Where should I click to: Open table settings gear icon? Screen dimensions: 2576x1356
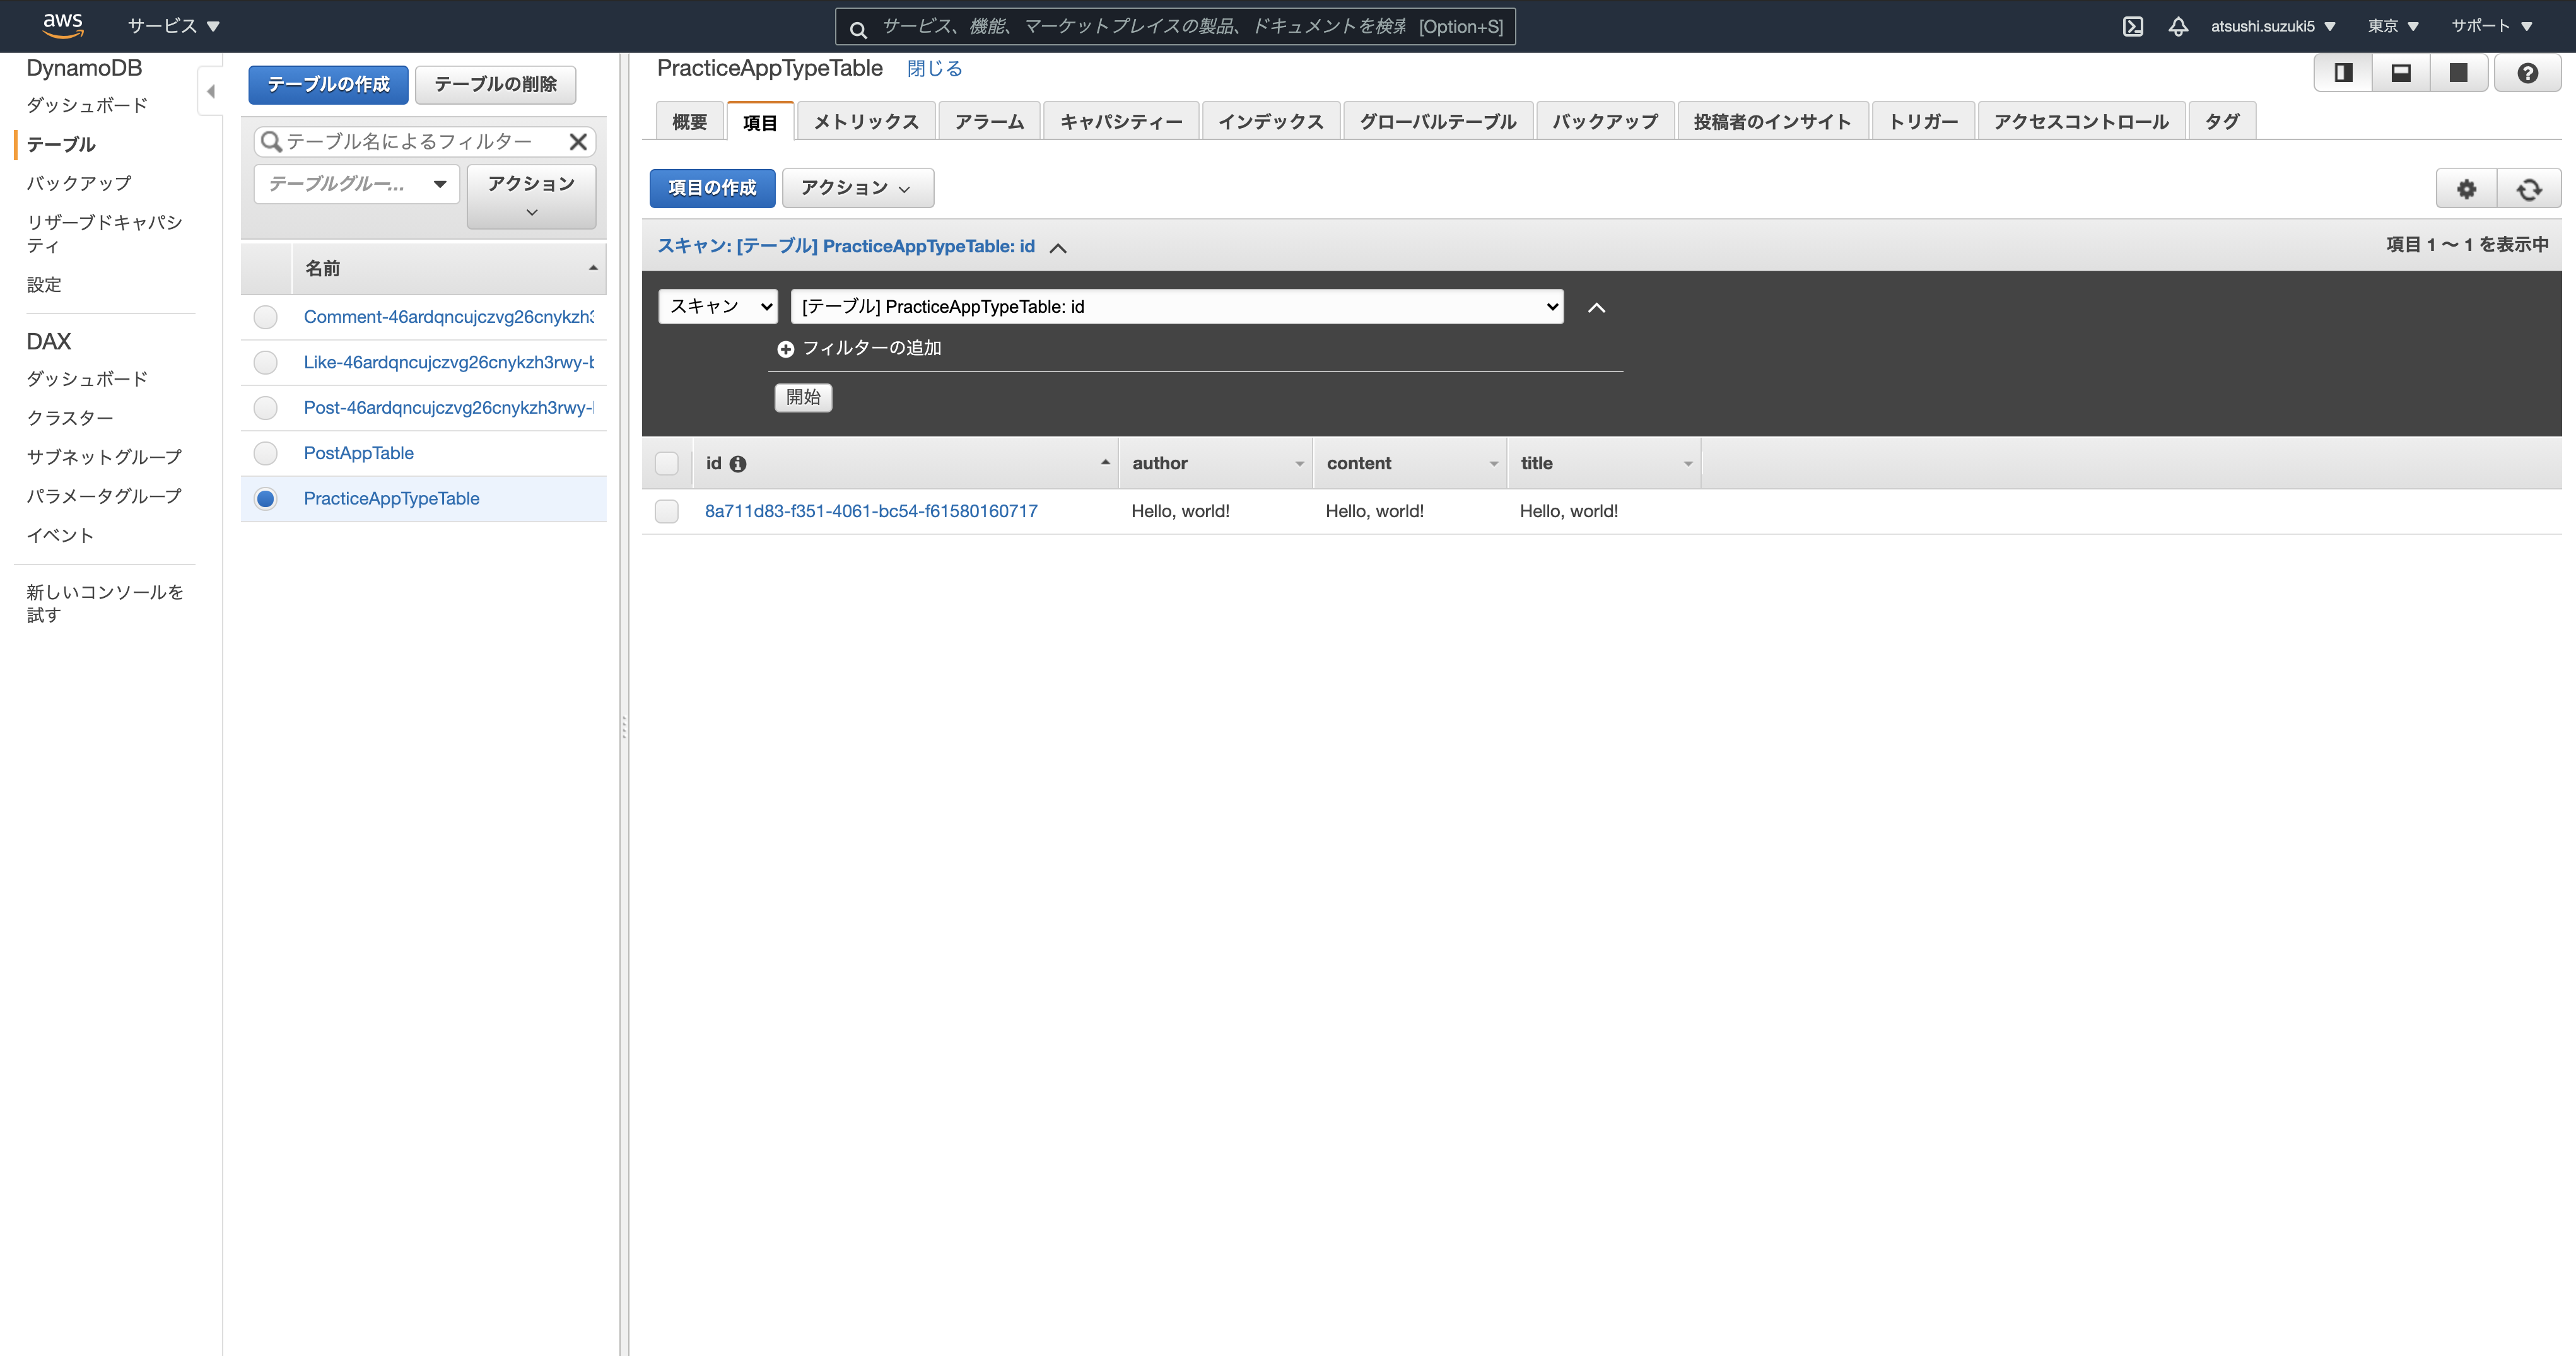click(x=2466, y=189)
